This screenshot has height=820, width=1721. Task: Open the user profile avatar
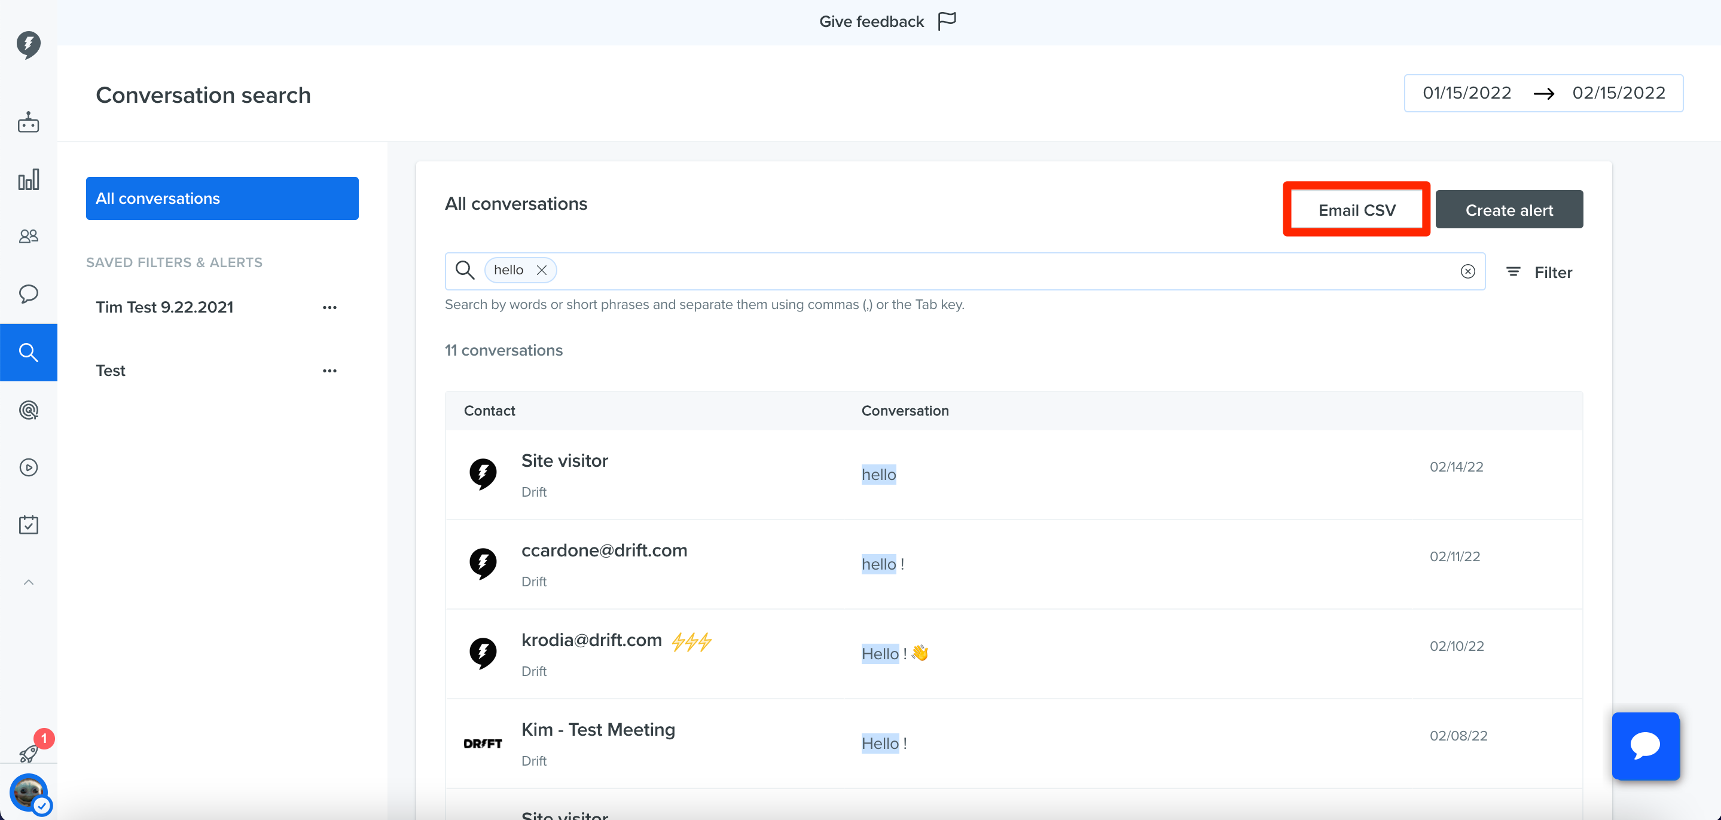pyautogui.click(x=28, y=793)
